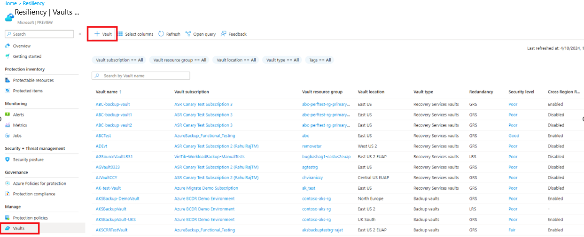
Task: Focus the Search by Vault name field
Action: (x=141, y=76)
